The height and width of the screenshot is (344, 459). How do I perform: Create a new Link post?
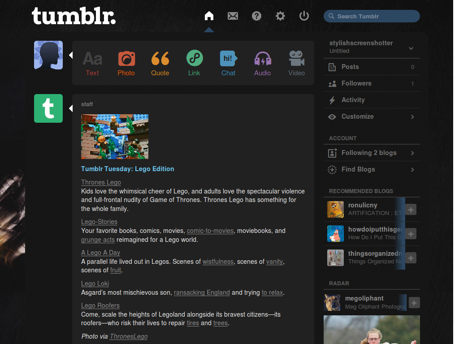coord(195,64)
